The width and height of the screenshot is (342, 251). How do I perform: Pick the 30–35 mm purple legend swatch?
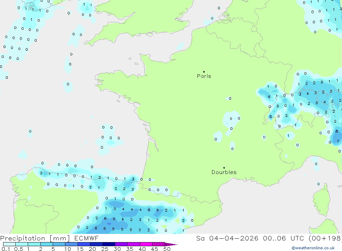click(121, 244)
